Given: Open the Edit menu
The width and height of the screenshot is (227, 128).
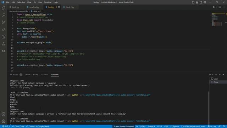Looking at the screenshot, I should 13,2.
